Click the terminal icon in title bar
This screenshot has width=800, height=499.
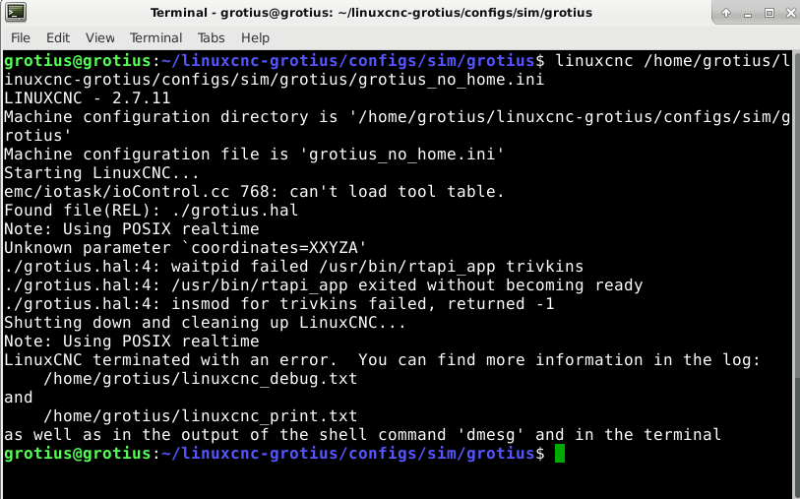tap(16, 12)
